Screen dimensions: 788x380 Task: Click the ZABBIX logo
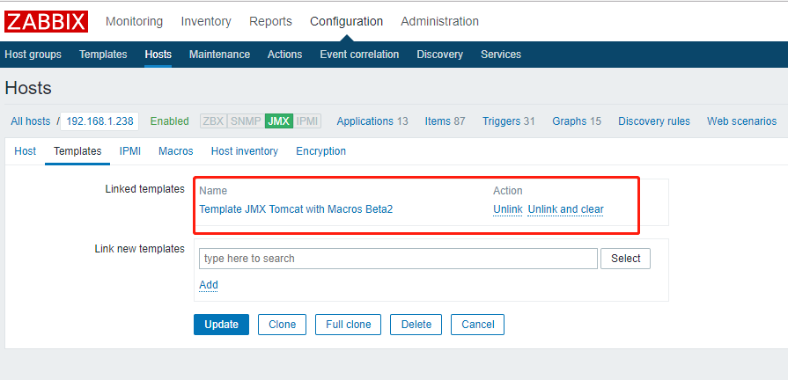point(47,22)
